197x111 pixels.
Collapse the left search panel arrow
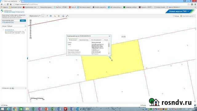(27, 58)
